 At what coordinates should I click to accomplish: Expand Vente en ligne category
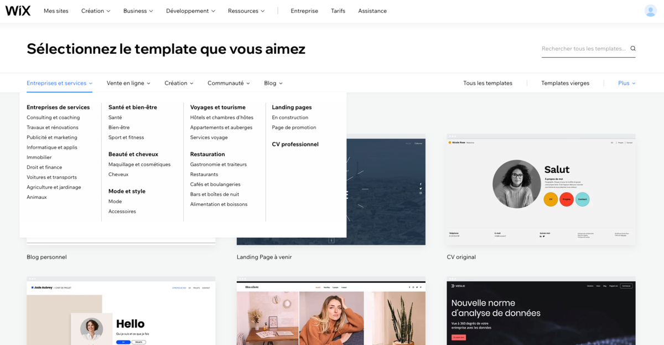128,83
